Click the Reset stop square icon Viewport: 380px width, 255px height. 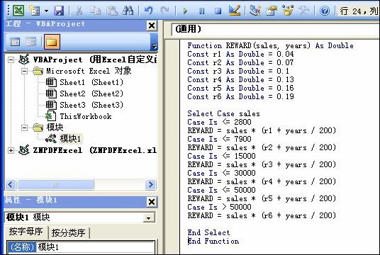218,11
